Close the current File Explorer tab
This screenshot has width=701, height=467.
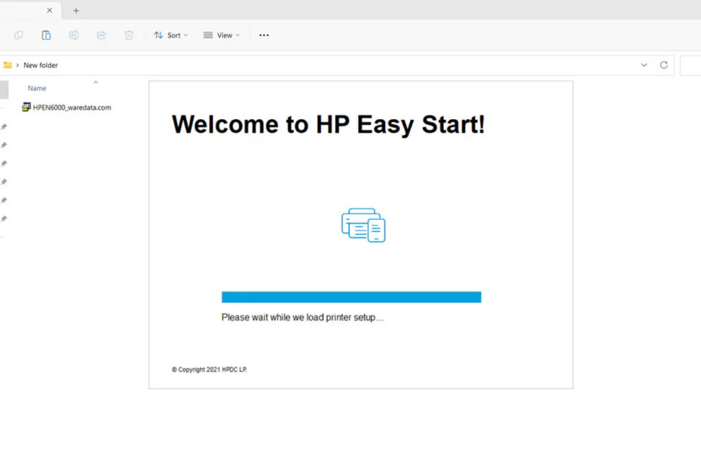[x=50, y=11]
